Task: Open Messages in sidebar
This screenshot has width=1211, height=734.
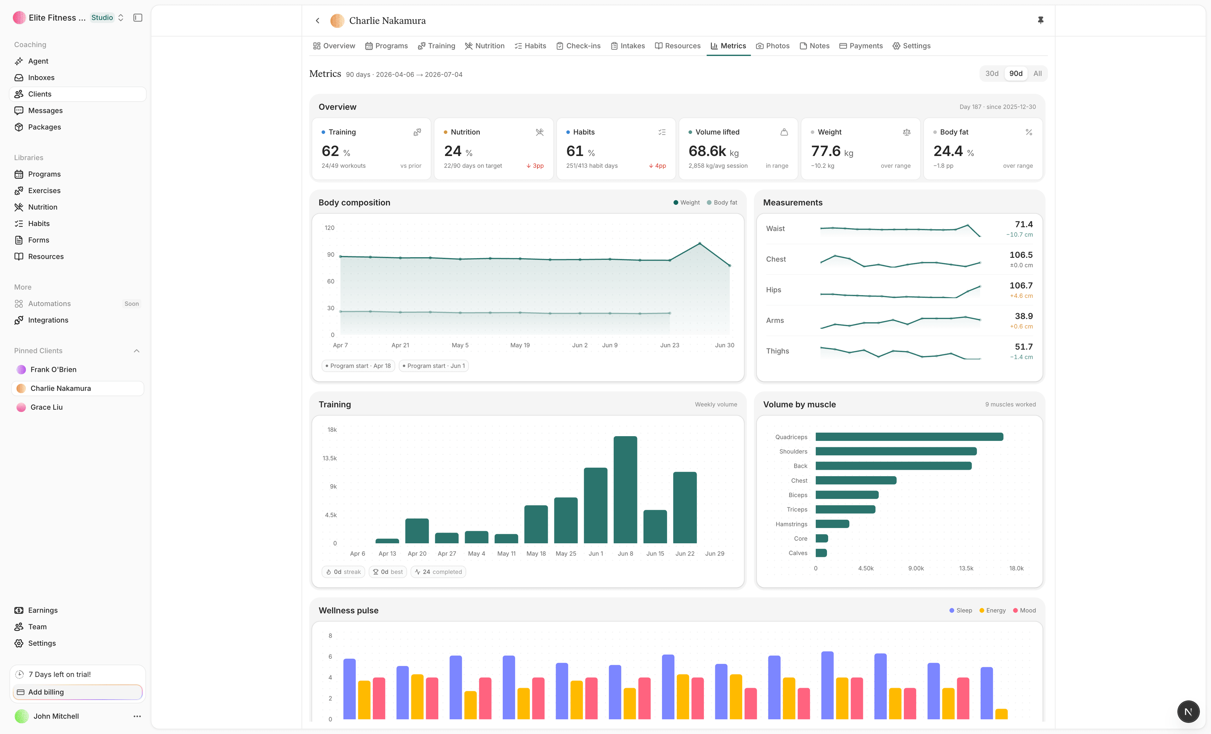Action: point(78,111)
